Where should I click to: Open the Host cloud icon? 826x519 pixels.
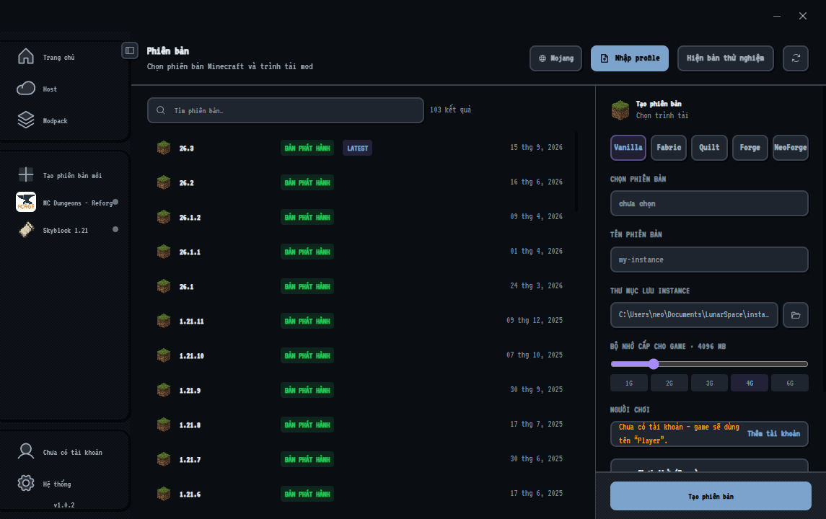click(26, 89)
